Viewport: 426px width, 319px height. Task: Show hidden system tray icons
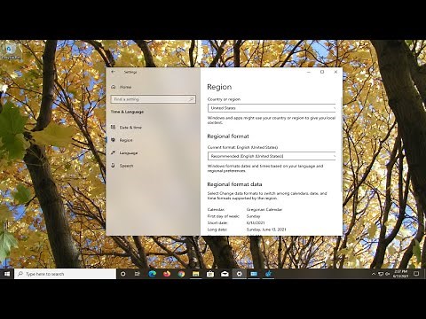coord(374,274)
